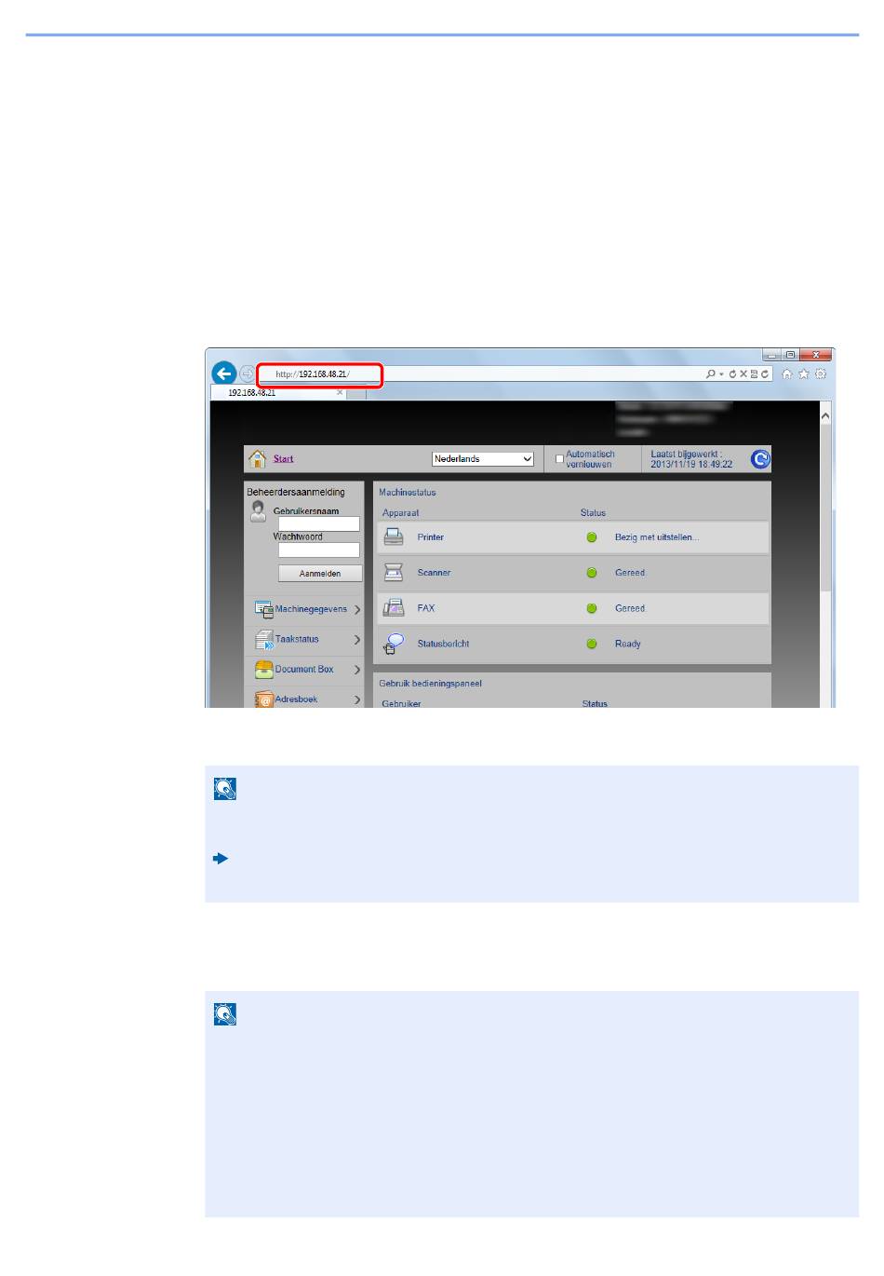Click the Gebruikersnaam input field

319,524
